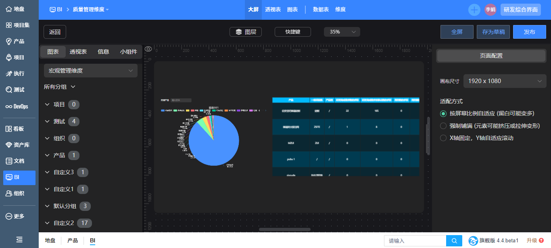
Task: Click the search magnifier button at the bottom
Action: coord(454,241)
